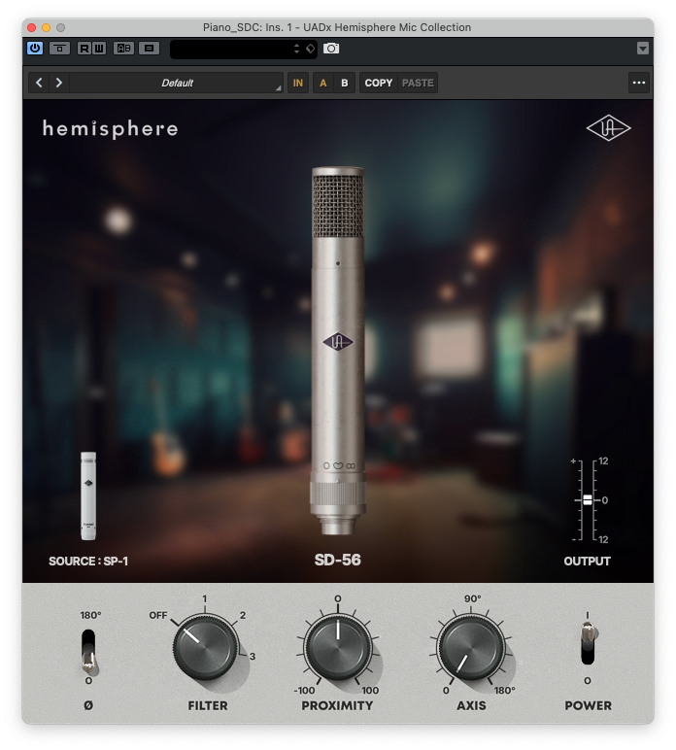Click the SOURCE : SP-1 label

(88, 562)
